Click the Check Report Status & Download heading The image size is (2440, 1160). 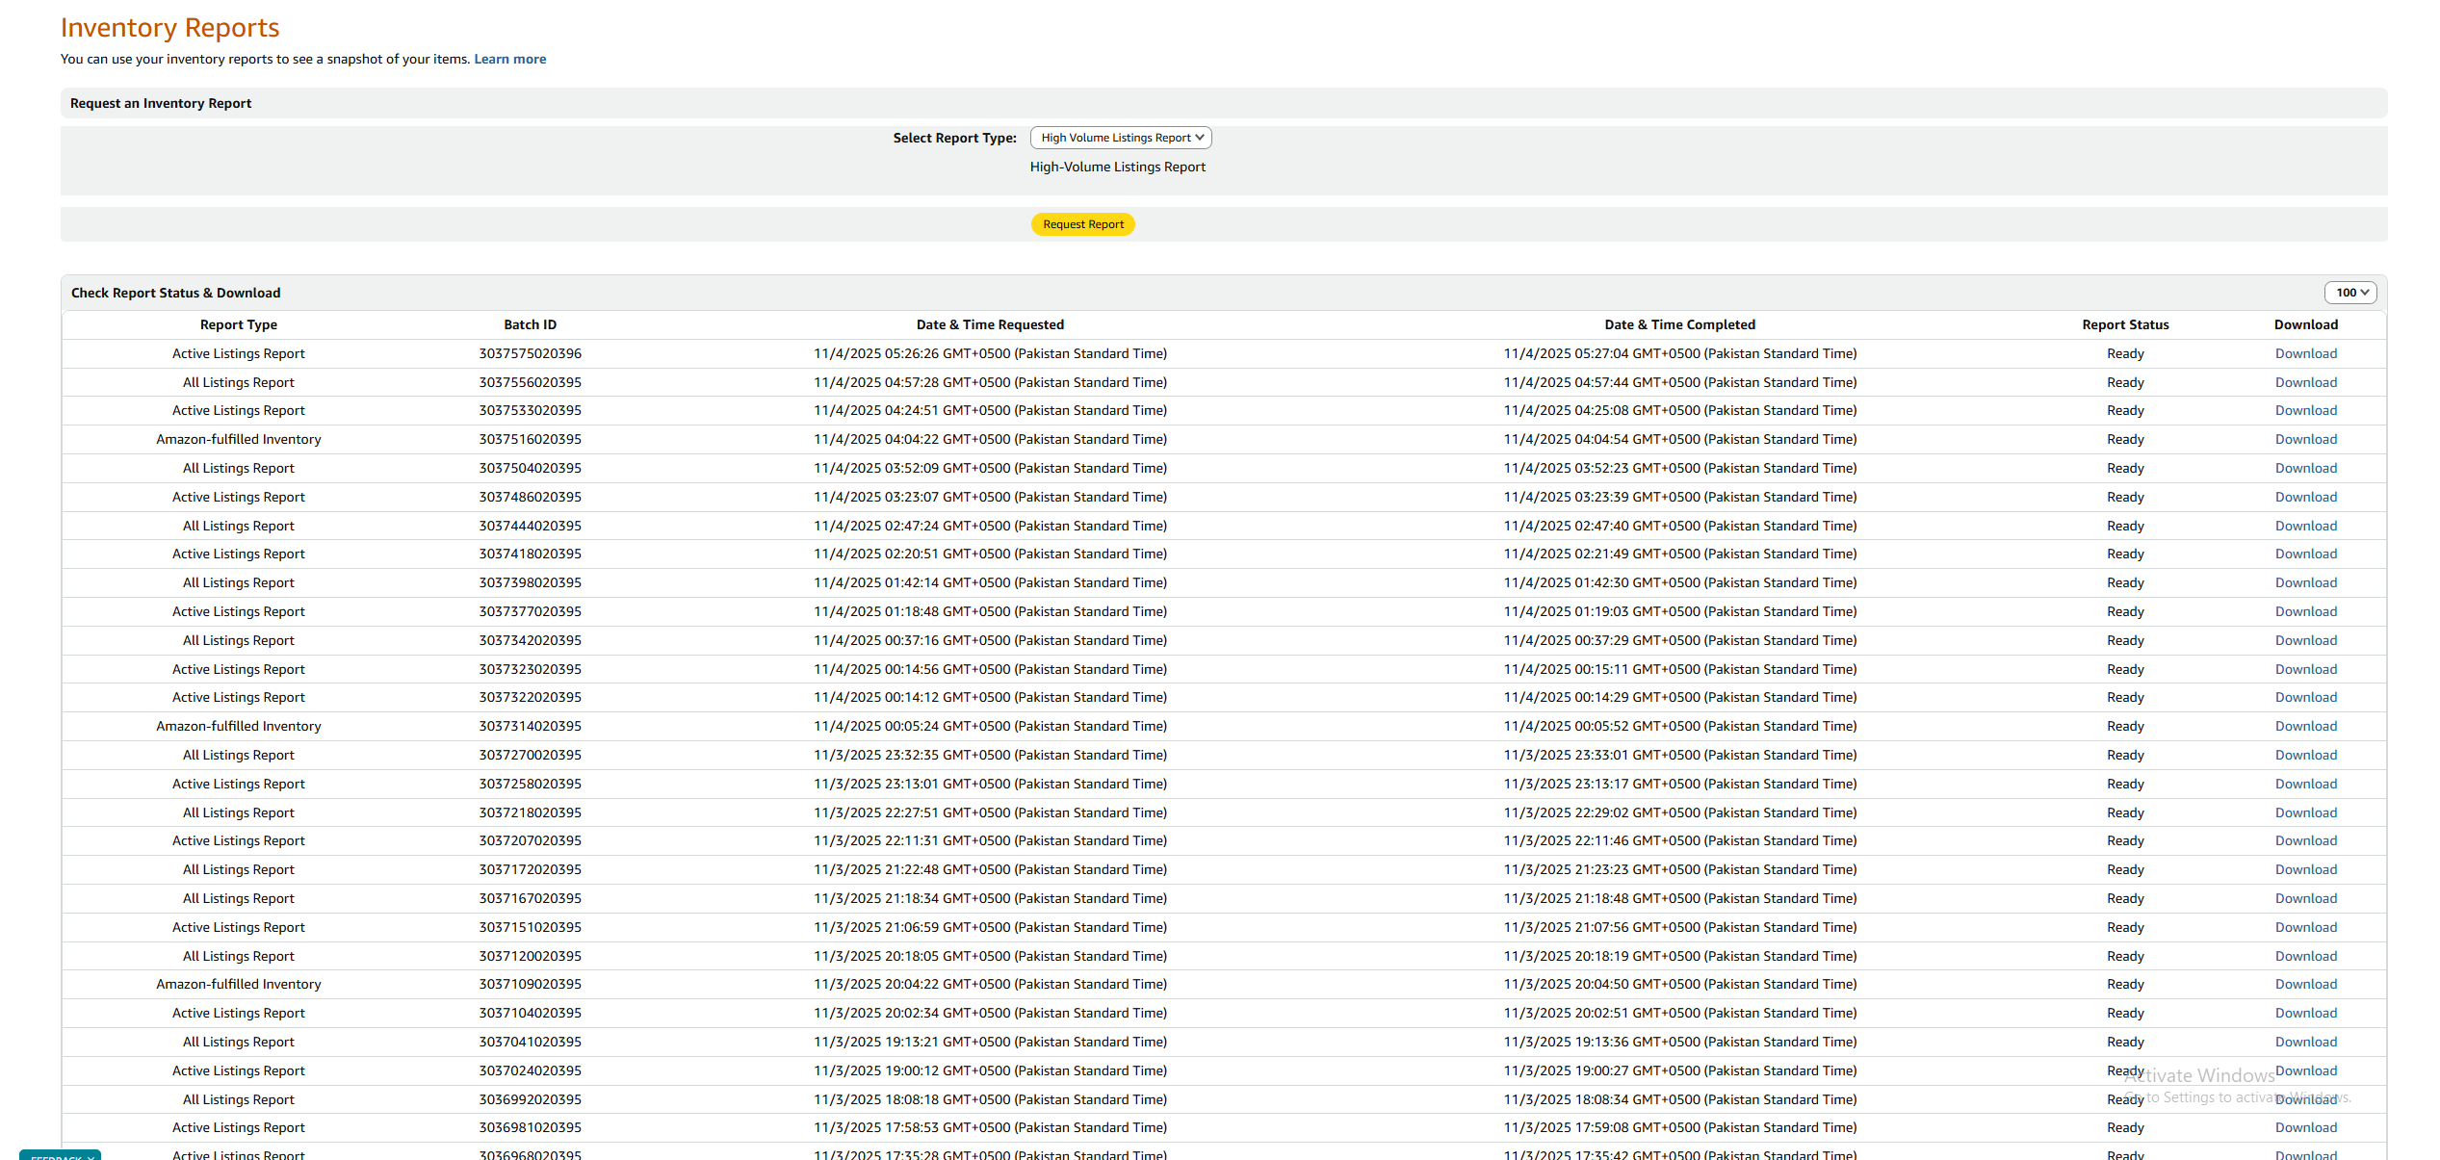pyautogui.click(x=175, y=293)
